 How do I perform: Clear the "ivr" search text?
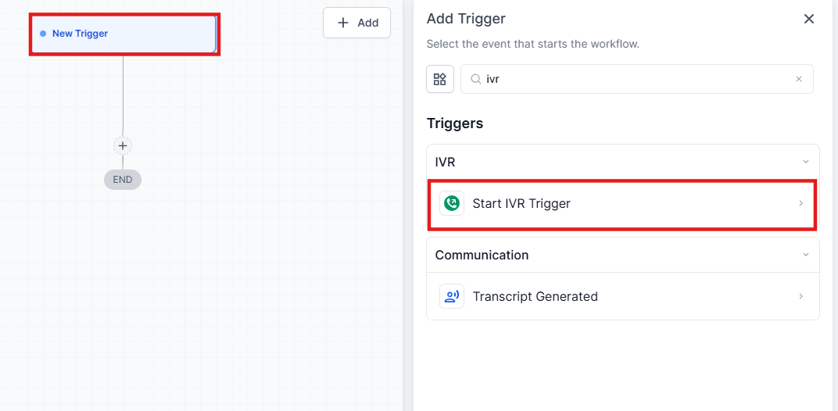pos(799,79)
